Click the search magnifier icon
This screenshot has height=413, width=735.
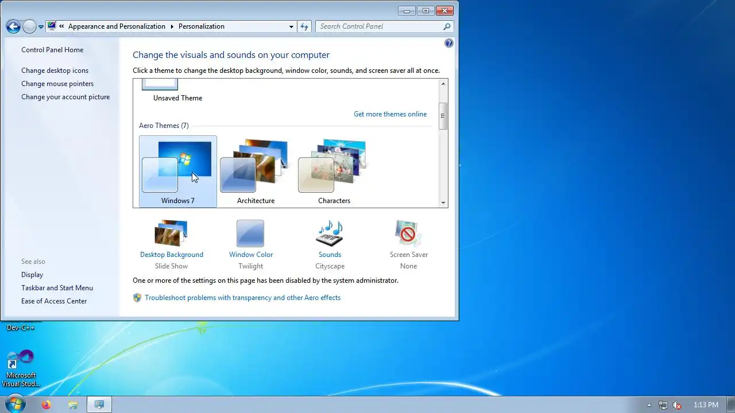click(x=447, y=26)
